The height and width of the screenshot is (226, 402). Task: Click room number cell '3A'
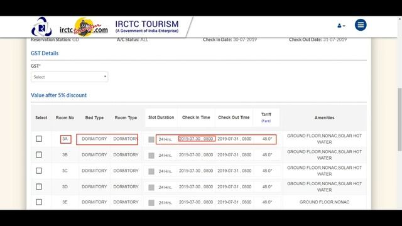click(x=65, y=139)
